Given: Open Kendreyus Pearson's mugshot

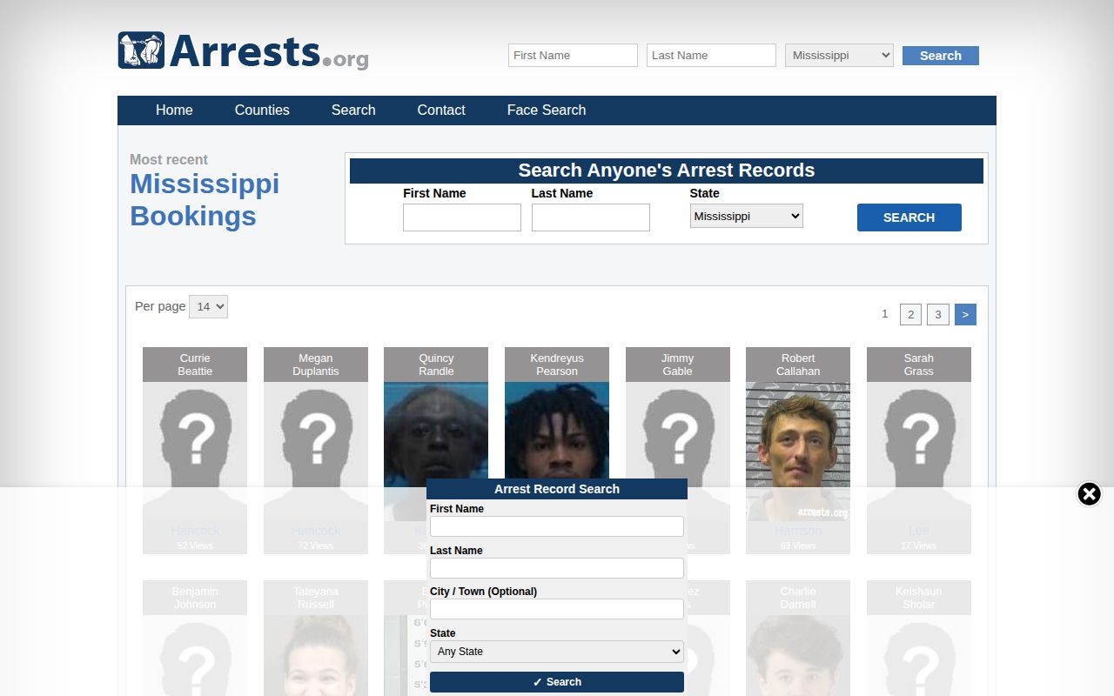Looking at the screenshot, I should (x=557, y=431).
